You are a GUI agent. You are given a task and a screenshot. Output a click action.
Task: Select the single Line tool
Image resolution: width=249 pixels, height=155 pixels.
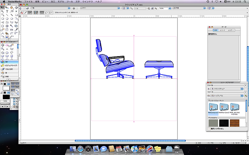pos(7,15)
